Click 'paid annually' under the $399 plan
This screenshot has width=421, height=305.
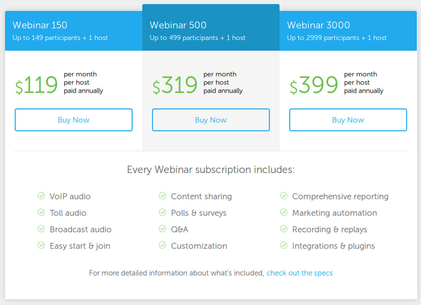point(364,91)
